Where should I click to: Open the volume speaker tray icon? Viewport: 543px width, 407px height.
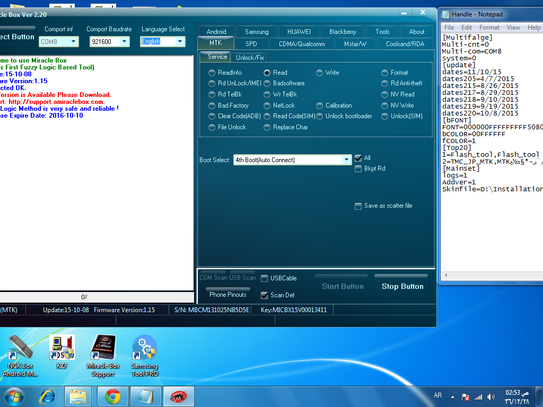coord(491,397)
